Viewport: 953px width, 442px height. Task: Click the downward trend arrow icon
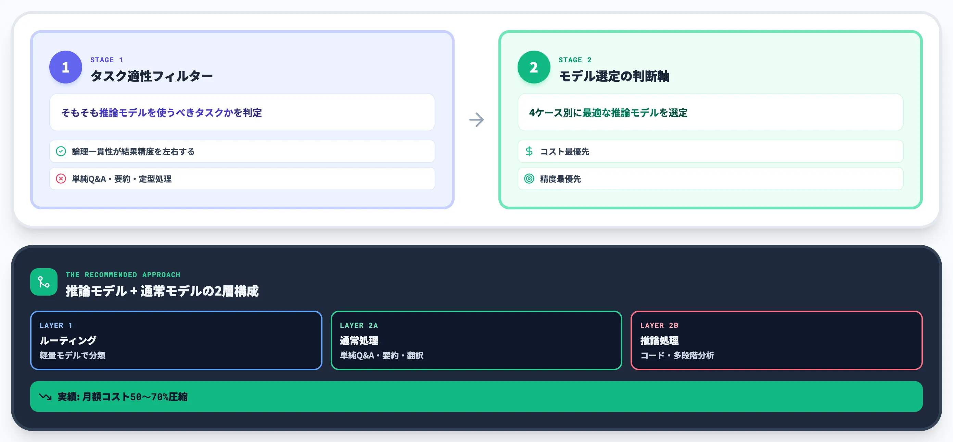point(45,396)
